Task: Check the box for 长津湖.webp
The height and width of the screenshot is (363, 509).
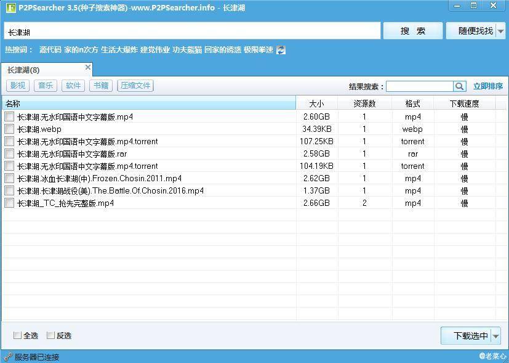Action: [x=9, y=129]
